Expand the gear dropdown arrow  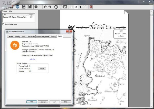[39, 7]
